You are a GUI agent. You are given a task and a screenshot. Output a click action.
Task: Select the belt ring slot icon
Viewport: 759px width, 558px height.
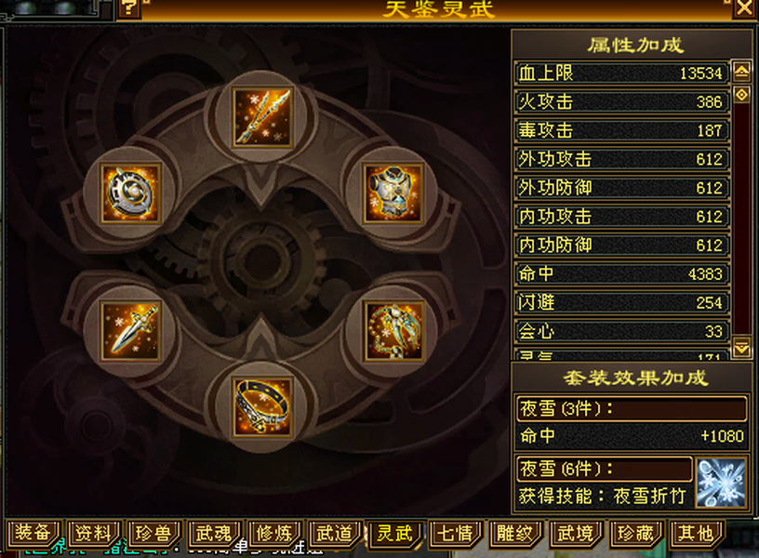click(262, 407)
